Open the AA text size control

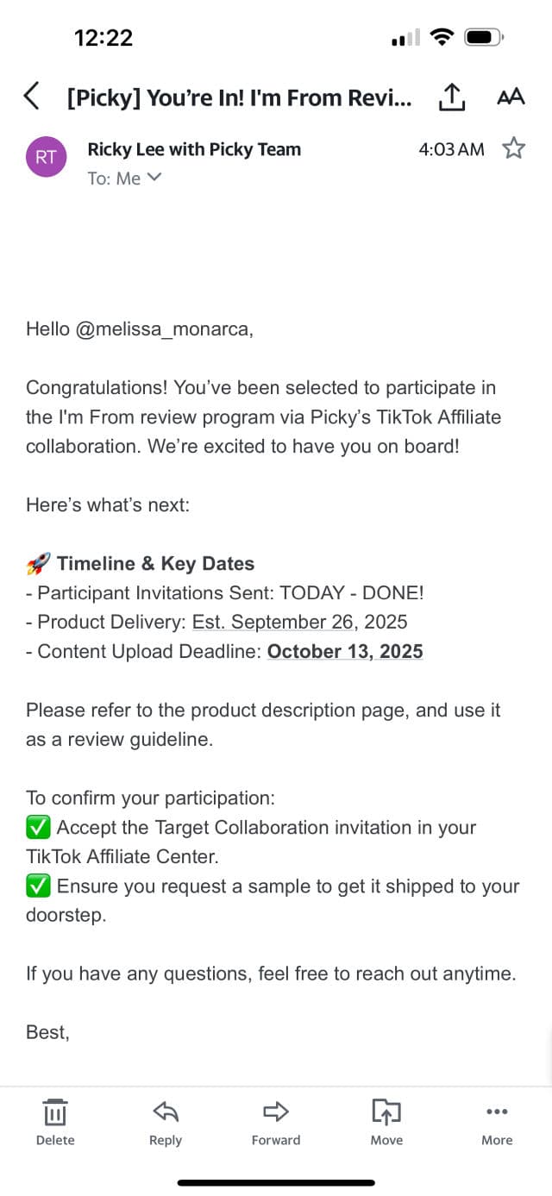coord(511,97)
